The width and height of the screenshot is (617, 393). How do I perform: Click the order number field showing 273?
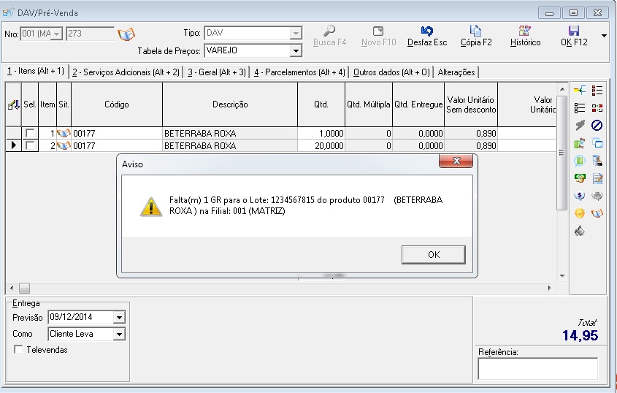(x=90, y=34)
